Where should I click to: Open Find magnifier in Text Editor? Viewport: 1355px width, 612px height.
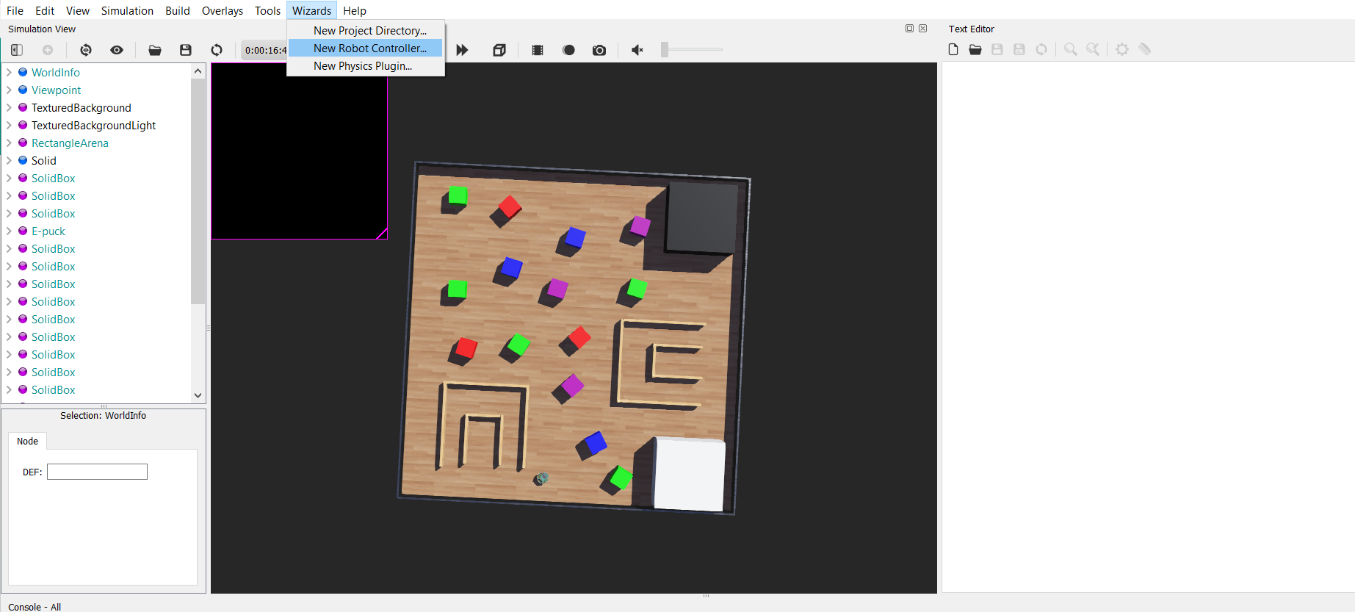point(1071,49)
